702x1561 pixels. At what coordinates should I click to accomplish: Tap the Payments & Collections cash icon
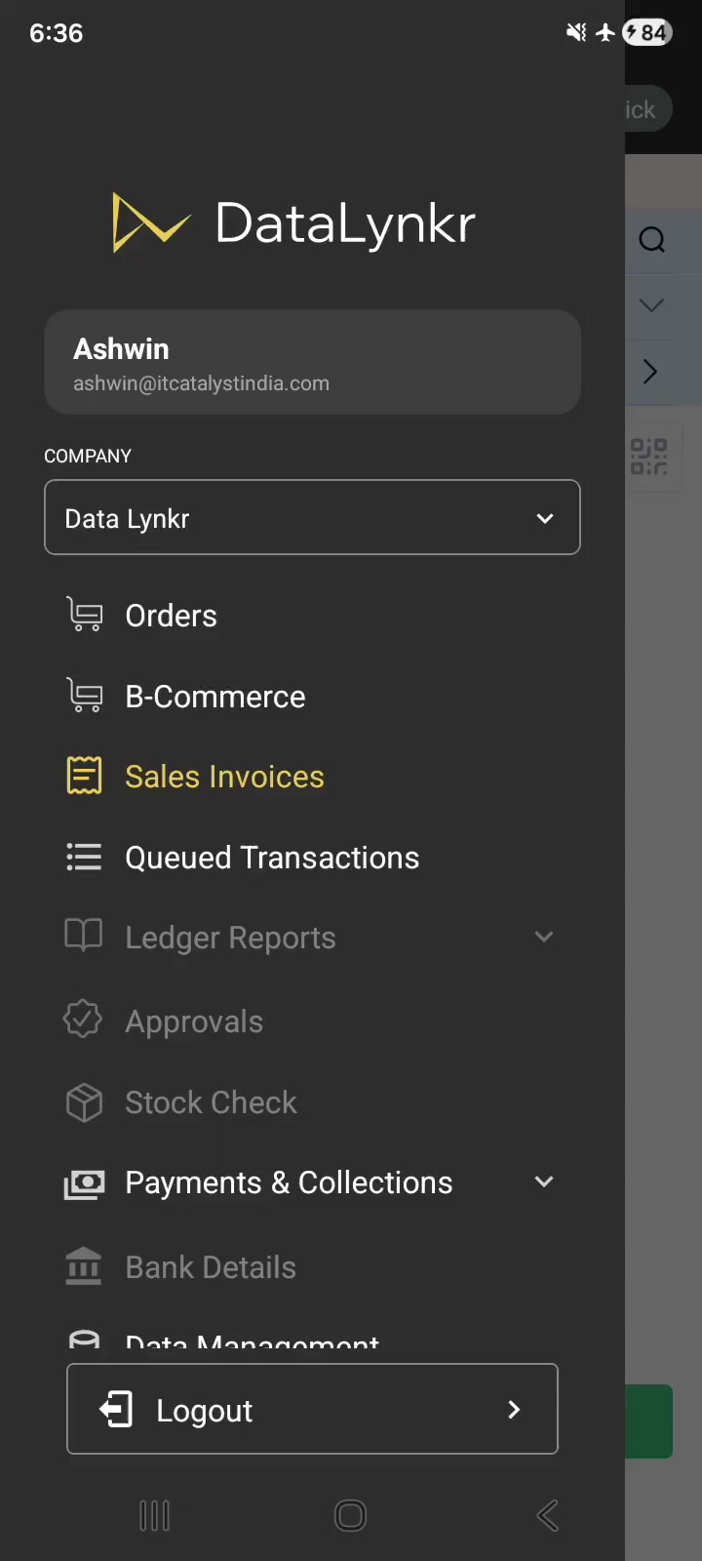(84, 1183)
